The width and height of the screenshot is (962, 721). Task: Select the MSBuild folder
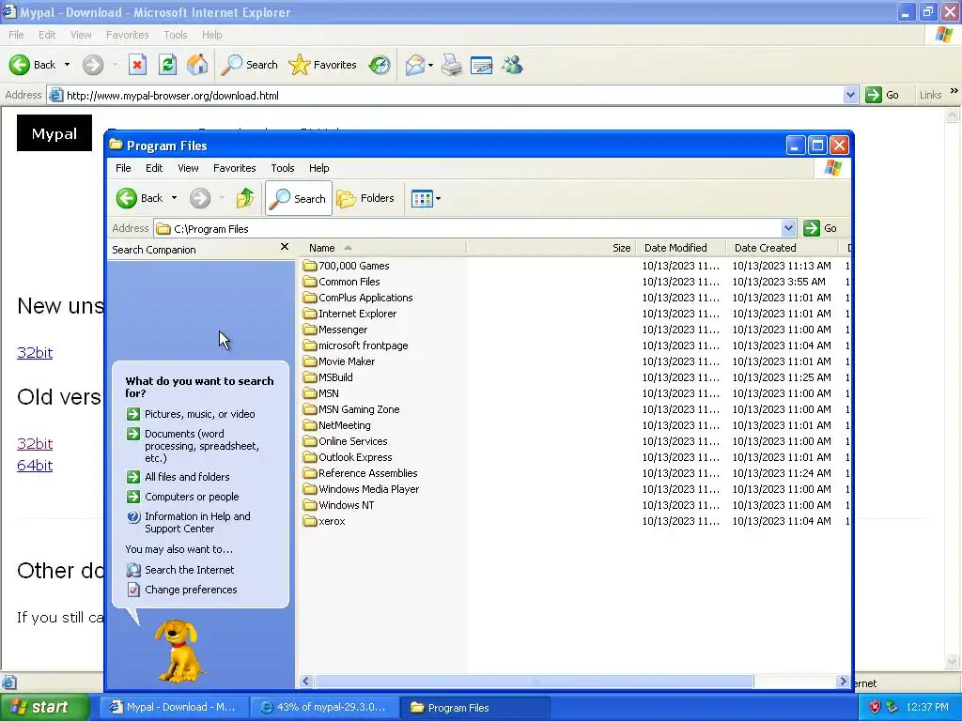coord(328,377)
